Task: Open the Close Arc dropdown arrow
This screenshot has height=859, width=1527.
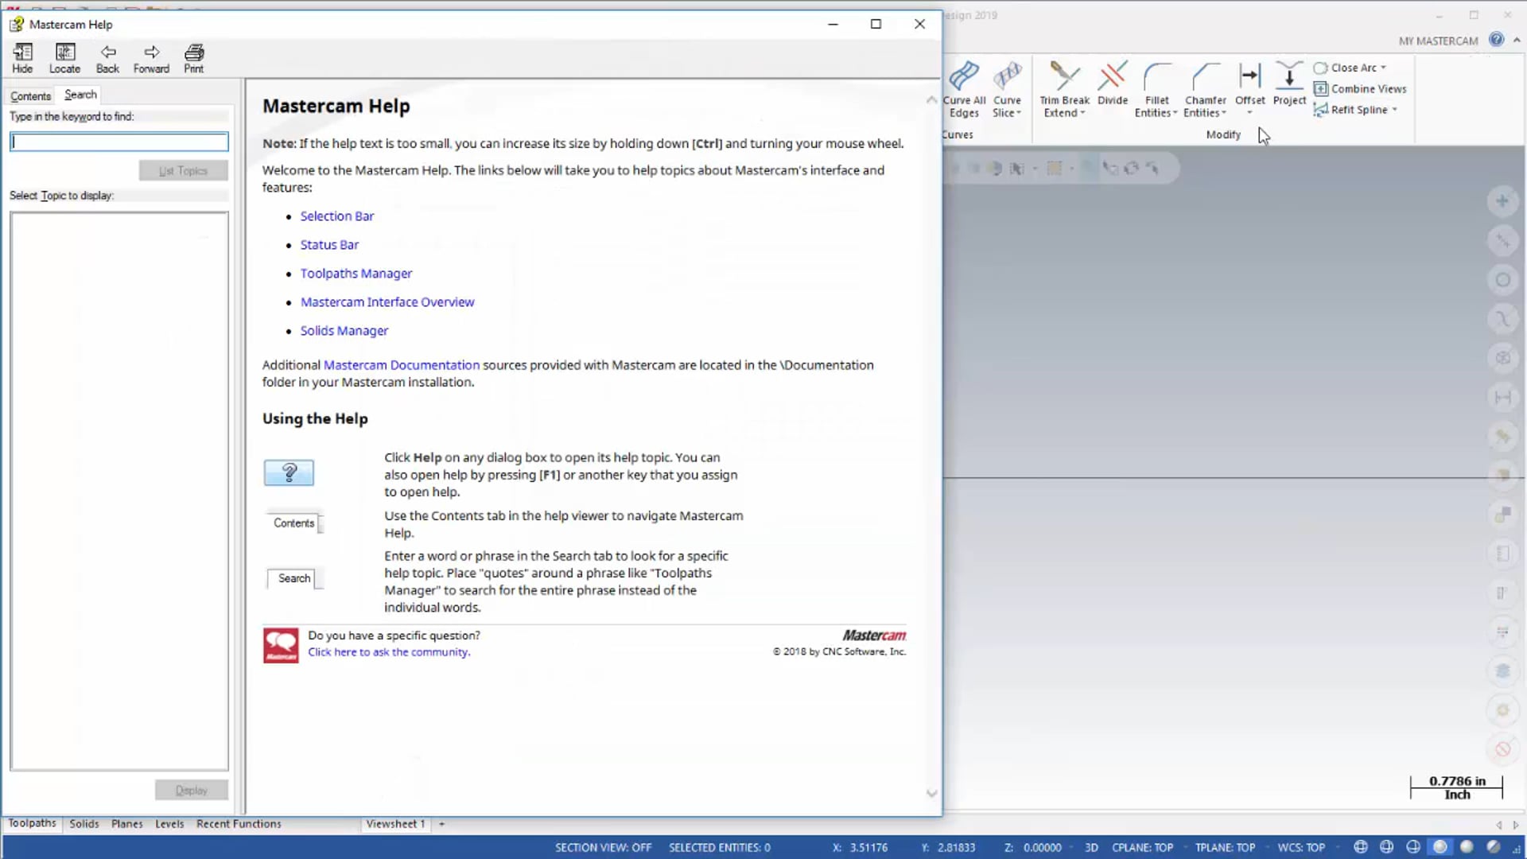Action: click(1383, 68)
